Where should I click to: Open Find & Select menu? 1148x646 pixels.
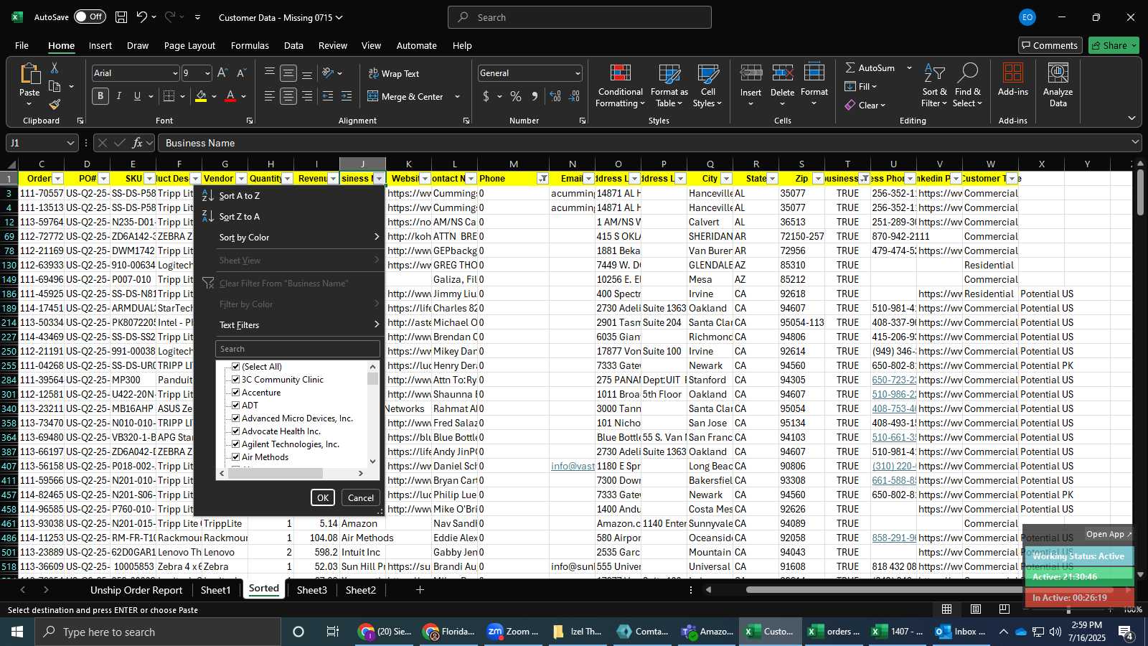[x=967, y=86]
